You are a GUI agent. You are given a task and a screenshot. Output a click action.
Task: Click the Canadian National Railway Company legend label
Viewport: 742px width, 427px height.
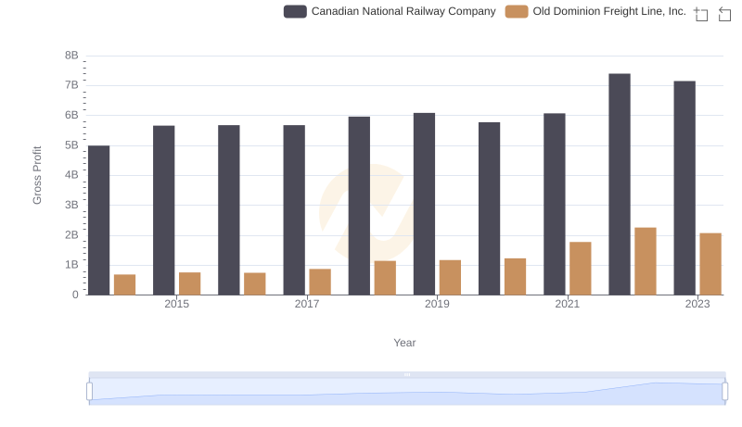pos(403,11)
